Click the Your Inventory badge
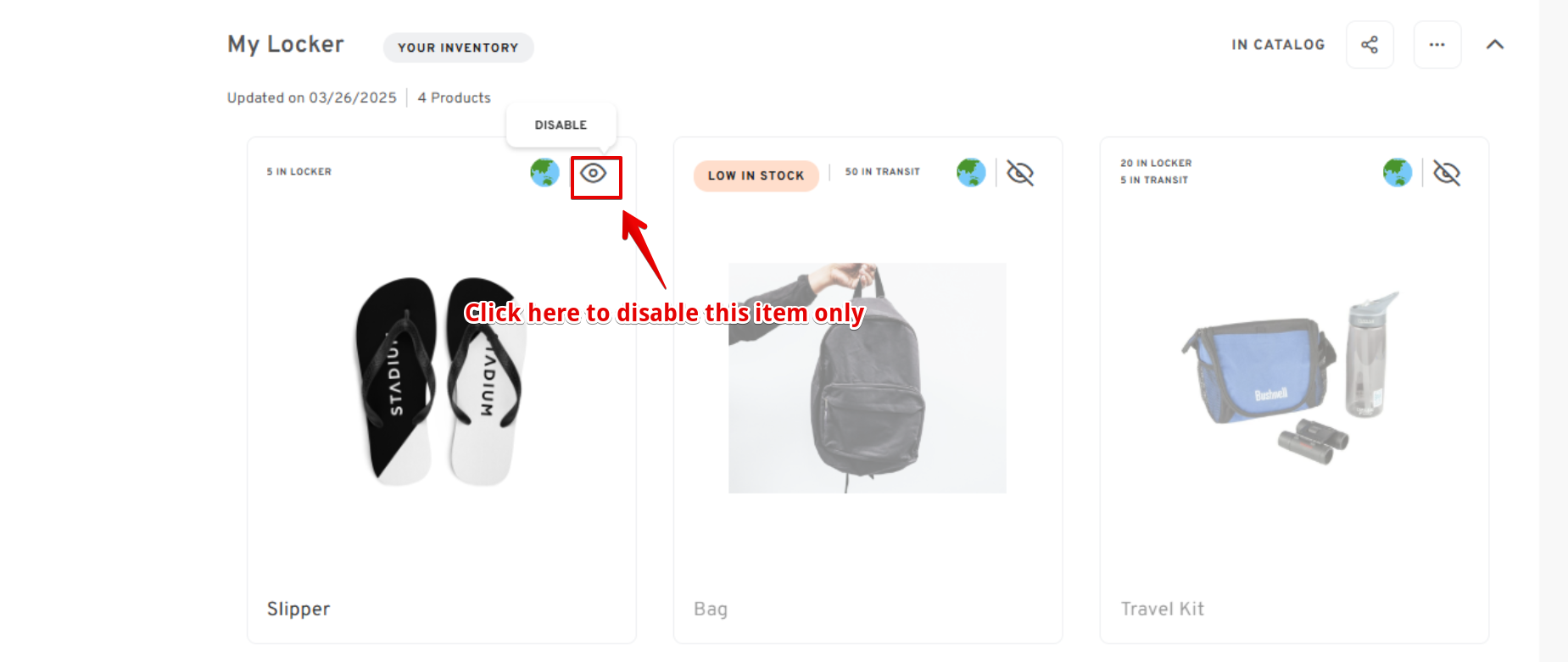 pos(458,47)
